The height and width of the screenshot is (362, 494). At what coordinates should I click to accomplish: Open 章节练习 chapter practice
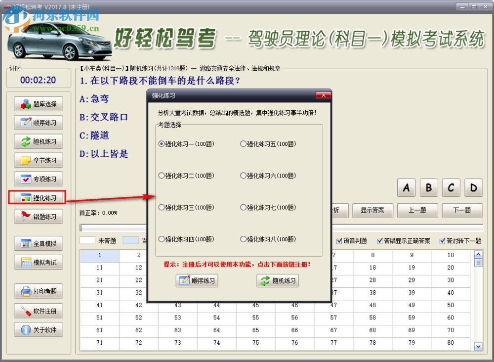(x=38, y=160)
